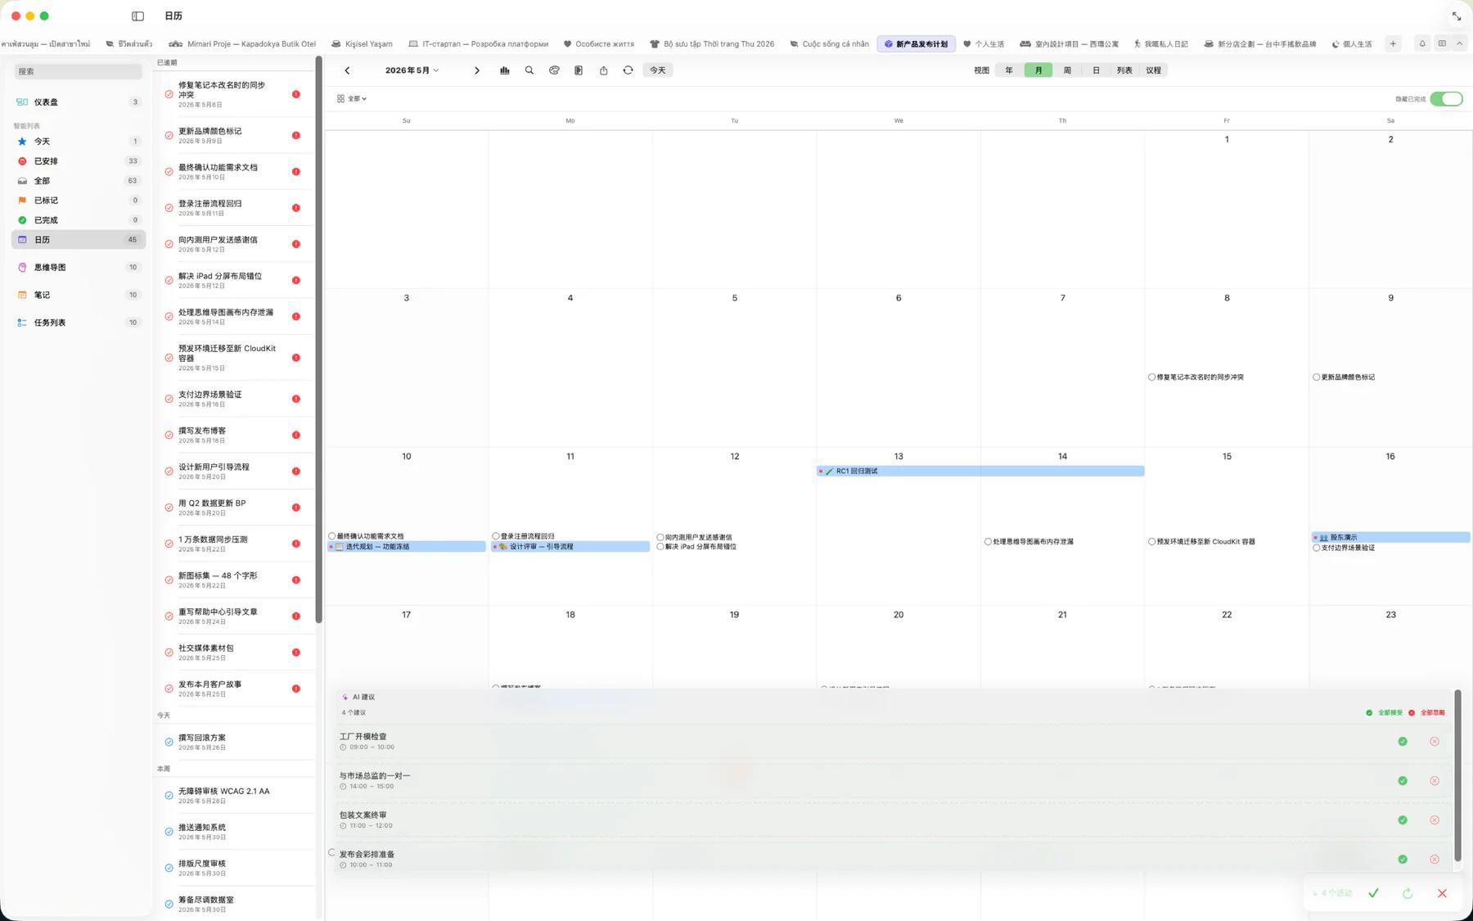This screenshot has width=1473, height=921.
Task: Tick the 登录注册流程回归 circle on May 11
Action: (496, 537)
